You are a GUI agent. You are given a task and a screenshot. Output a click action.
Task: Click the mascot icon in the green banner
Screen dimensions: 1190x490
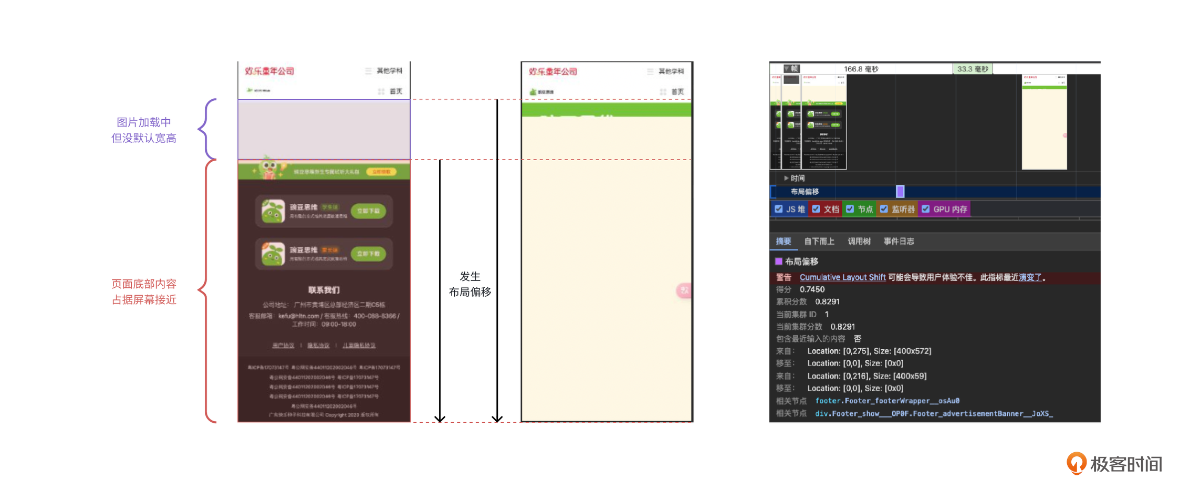click(x=269, y=169)
